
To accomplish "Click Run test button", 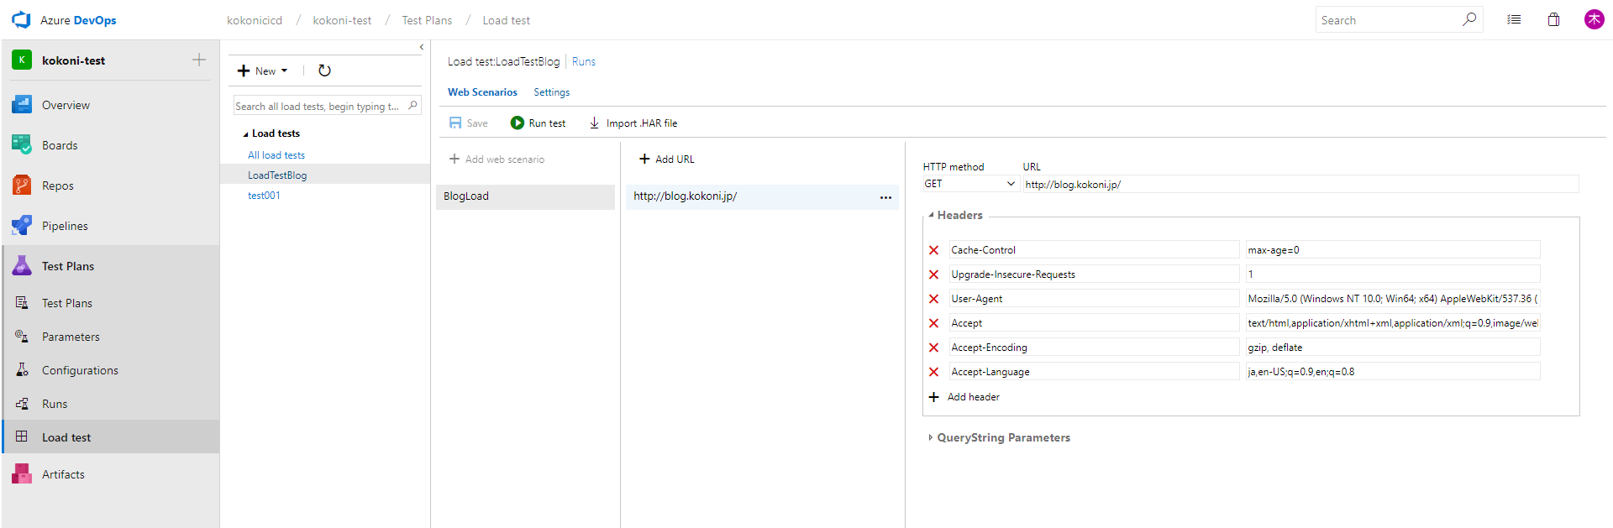I will [x=538, y=123].
